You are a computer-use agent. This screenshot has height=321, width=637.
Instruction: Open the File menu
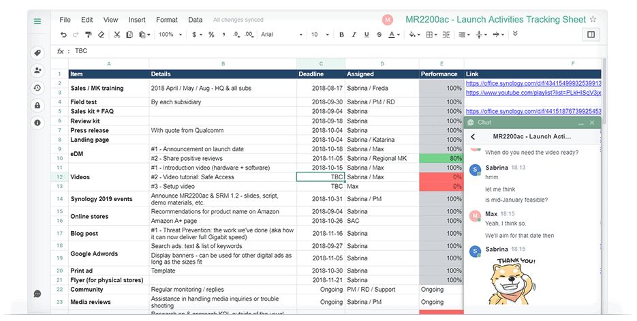(x=65, y=20)
